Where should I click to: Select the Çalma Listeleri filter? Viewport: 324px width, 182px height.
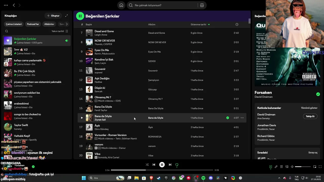click(x=14, y=24)
